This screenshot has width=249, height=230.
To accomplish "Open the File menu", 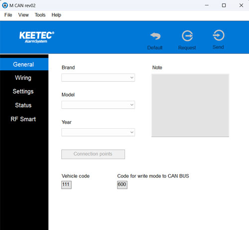I will pos(8,15).
